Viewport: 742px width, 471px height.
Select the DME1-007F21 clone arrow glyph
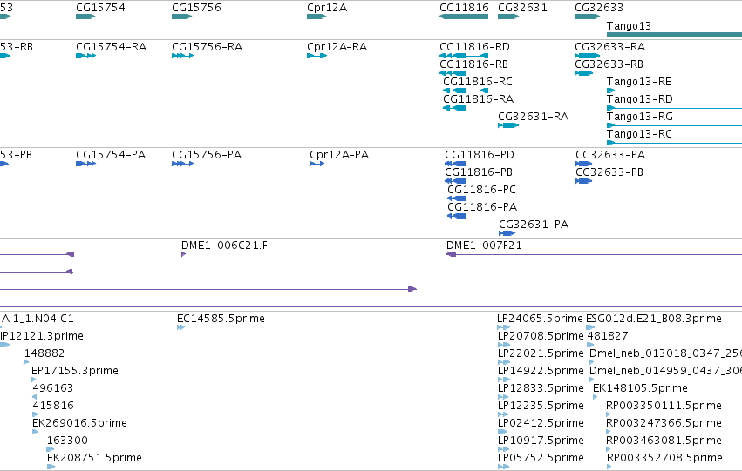coord(451,254)
